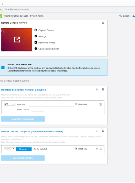Click help icon in Remote Console Preview
The width and height of the screenshot is (135, 183).
point(103,23)
